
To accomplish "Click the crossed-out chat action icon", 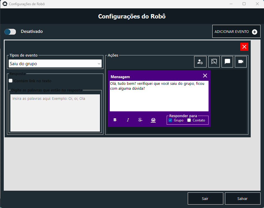I will click(x=214, y=62).
